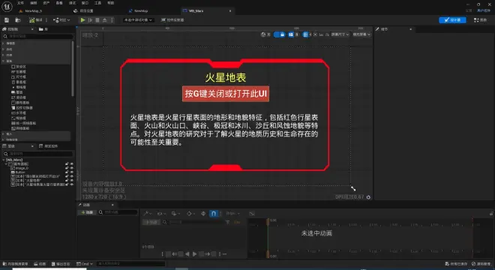Toggle the layout mode button in viewport toolbar
This screenshot has width=495, height=270.
coord(291,34)
